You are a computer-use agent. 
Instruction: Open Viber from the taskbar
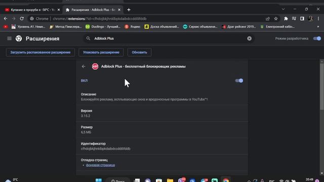point(182,180)
